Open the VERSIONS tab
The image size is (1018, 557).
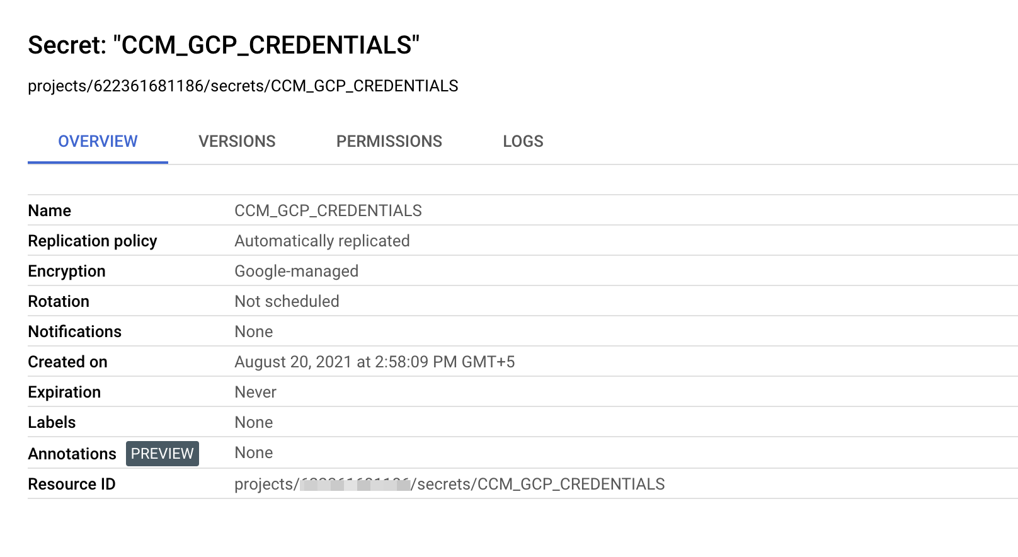pos(237,141)
